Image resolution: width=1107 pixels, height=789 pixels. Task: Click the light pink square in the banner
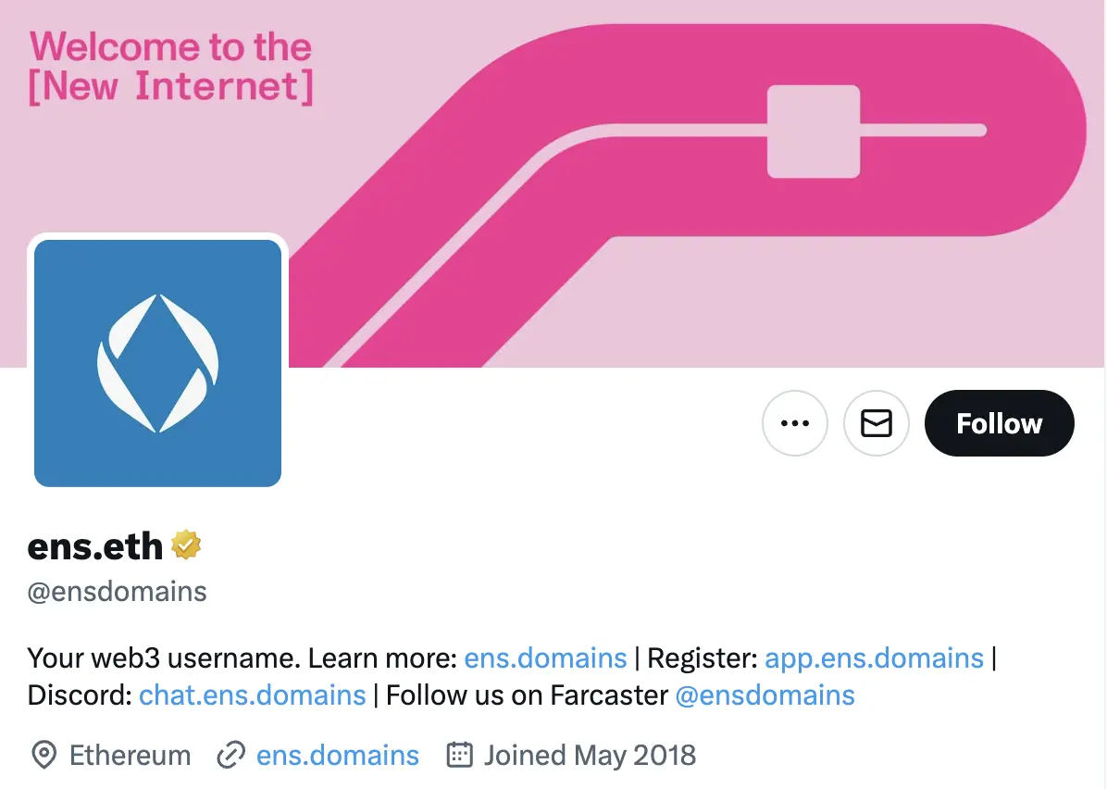pyautogui.click(x=814, y=131)
